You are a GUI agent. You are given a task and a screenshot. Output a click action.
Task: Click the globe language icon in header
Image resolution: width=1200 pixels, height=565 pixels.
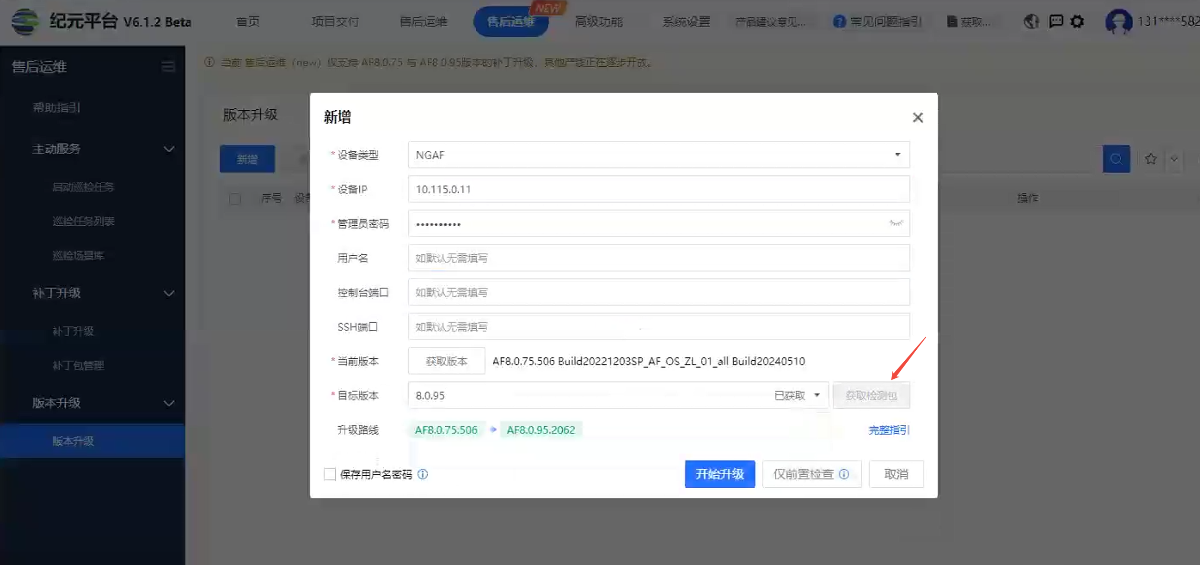pos(1031,21)
